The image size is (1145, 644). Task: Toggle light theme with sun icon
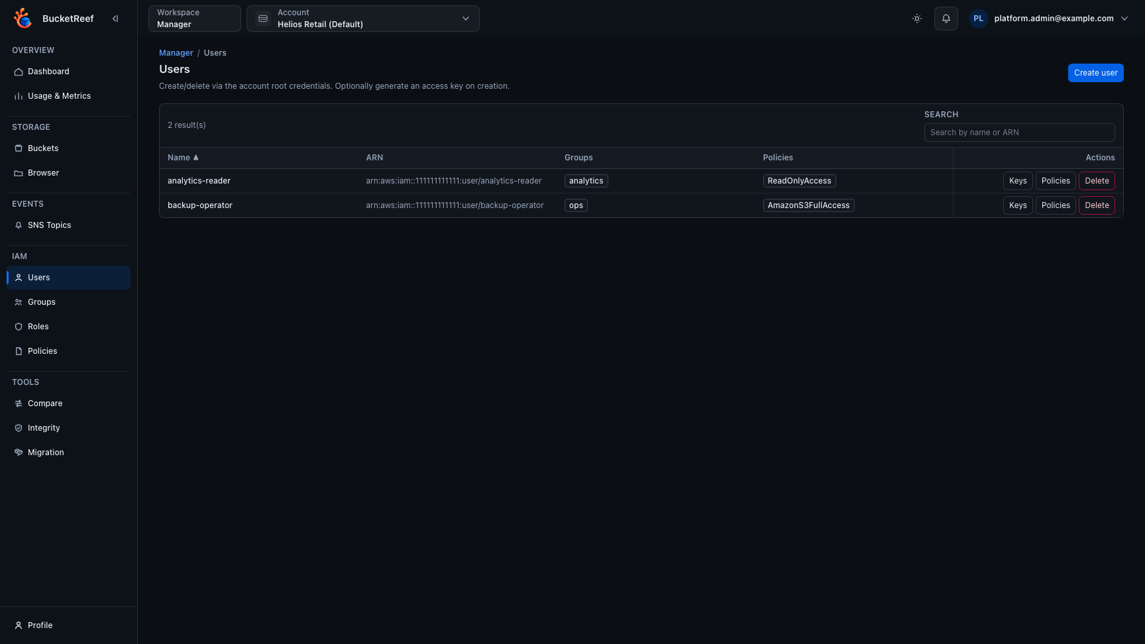pos(917,19)
